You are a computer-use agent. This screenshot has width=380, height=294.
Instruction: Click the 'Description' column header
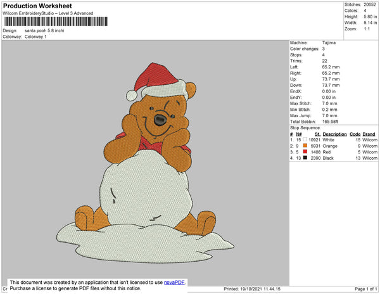point(334,134)
